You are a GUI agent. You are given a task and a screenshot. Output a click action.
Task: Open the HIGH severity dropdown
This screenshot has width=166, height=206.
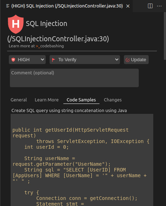27,60
